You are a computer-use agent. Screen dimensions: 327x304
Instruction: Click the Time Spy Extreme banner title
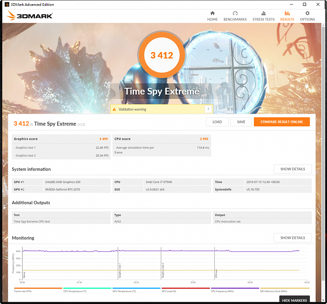coord(162,92)
